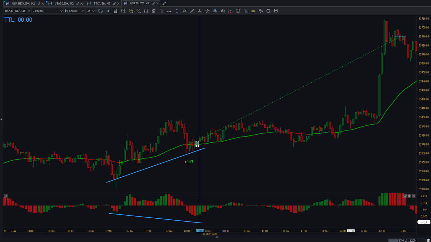The image size is (431, 242).
Task: Click the memory usage bar 457M of 1820M
Action: click(407, 240)
